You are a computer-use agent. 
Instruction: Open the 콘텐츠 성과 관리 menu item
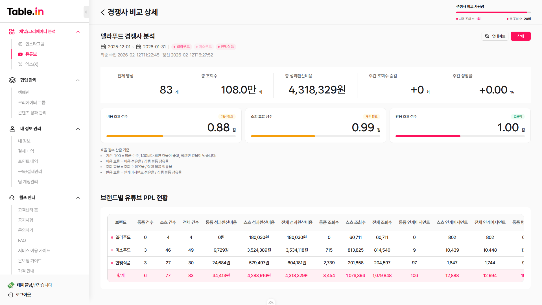(32, 113)
